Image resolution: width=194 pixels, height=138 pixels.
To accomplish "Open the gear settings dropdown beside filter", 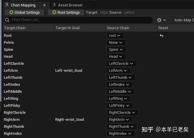I will point(162,20).
